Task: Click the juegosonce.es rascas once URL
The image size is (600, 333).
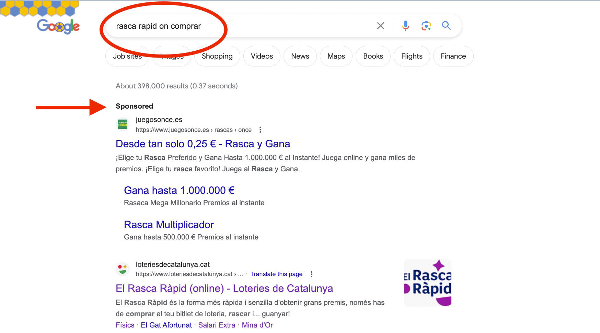Action: (194, 130)
